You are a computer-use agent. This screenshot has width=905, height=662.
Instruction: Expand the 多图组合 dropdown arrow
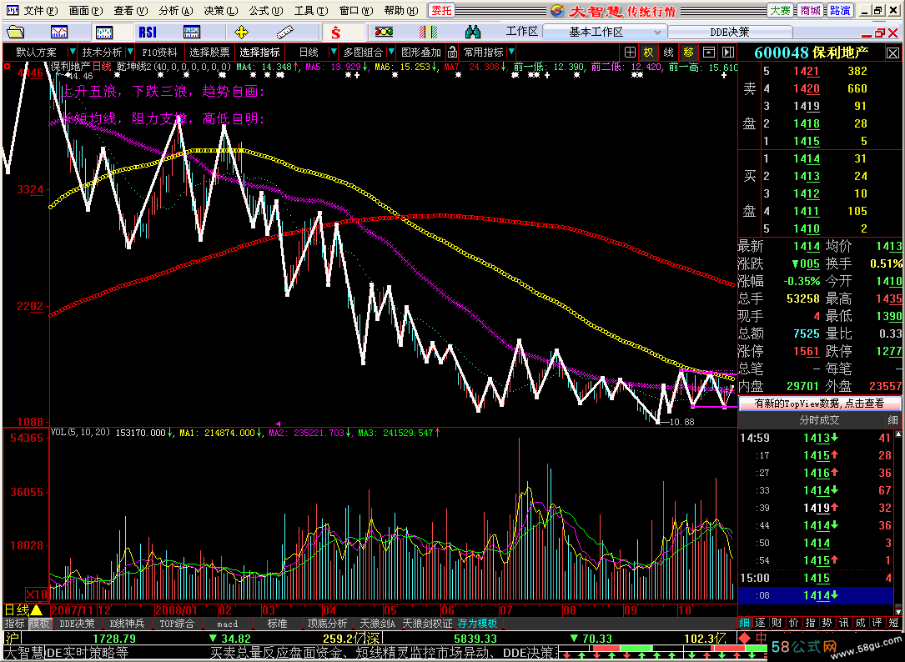click(391, 52)
